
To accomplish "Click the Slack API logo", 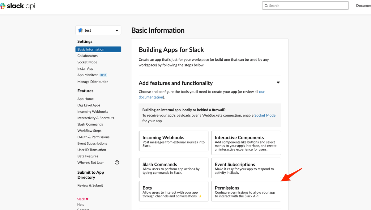I will coord(18,6).
